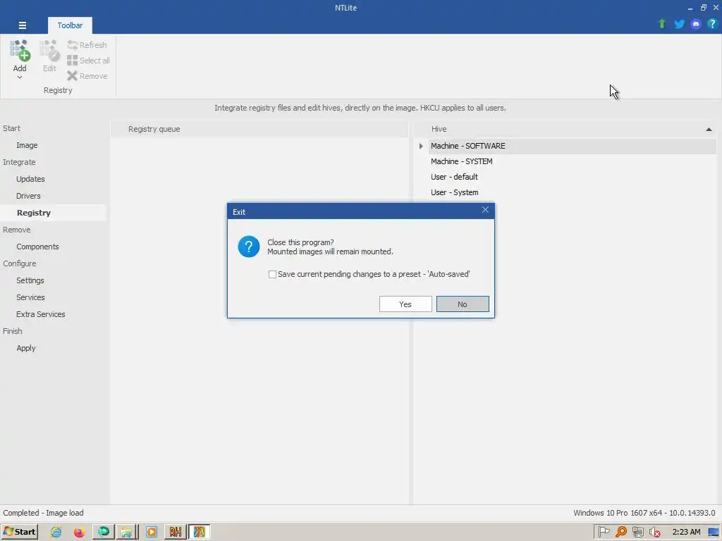
Task: Open the media player taskbar icon
Action: point(151,532)
